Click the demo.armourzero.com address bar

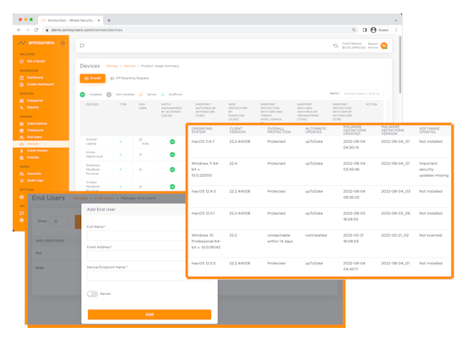tap(199, 30)
